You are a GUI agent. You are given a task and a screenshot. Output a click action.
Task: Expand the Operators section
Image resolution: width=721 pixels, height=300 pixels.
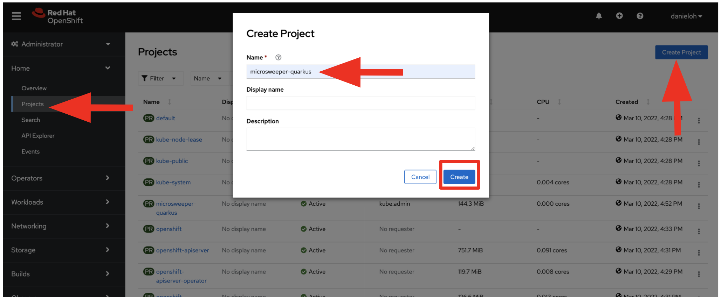61,178
